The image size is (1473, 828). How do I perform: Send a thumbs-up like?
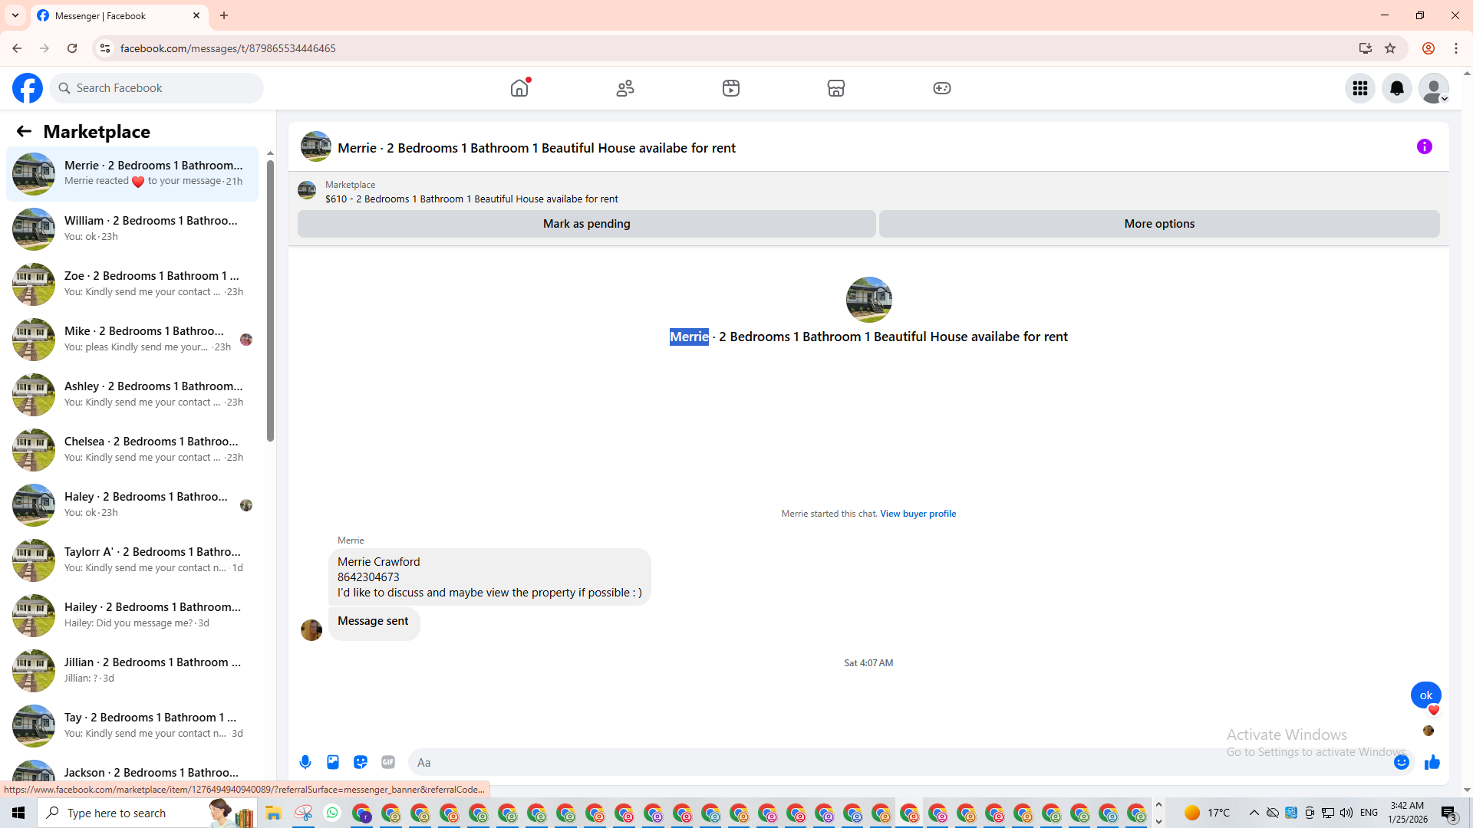point(1432,762)
